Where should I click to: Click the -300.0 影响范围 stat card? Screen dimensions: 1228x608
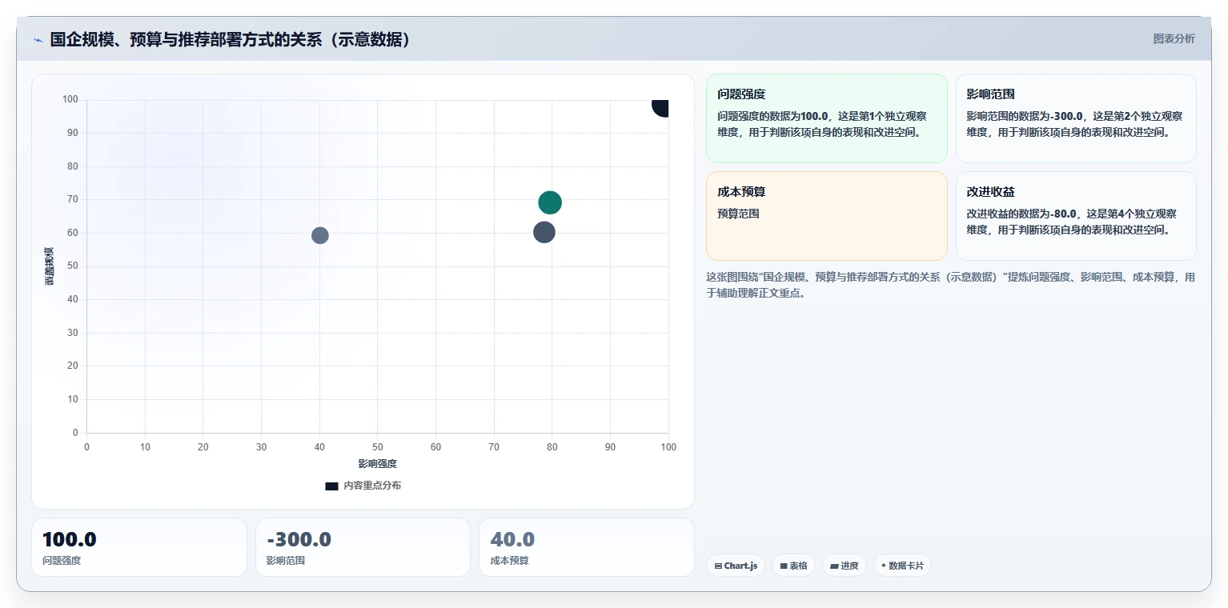tap(363, 547)
